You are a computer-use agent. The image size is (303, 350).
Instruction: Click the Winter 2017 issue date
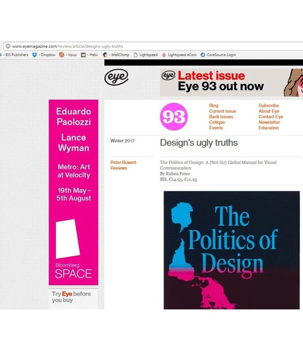point(123,141)
